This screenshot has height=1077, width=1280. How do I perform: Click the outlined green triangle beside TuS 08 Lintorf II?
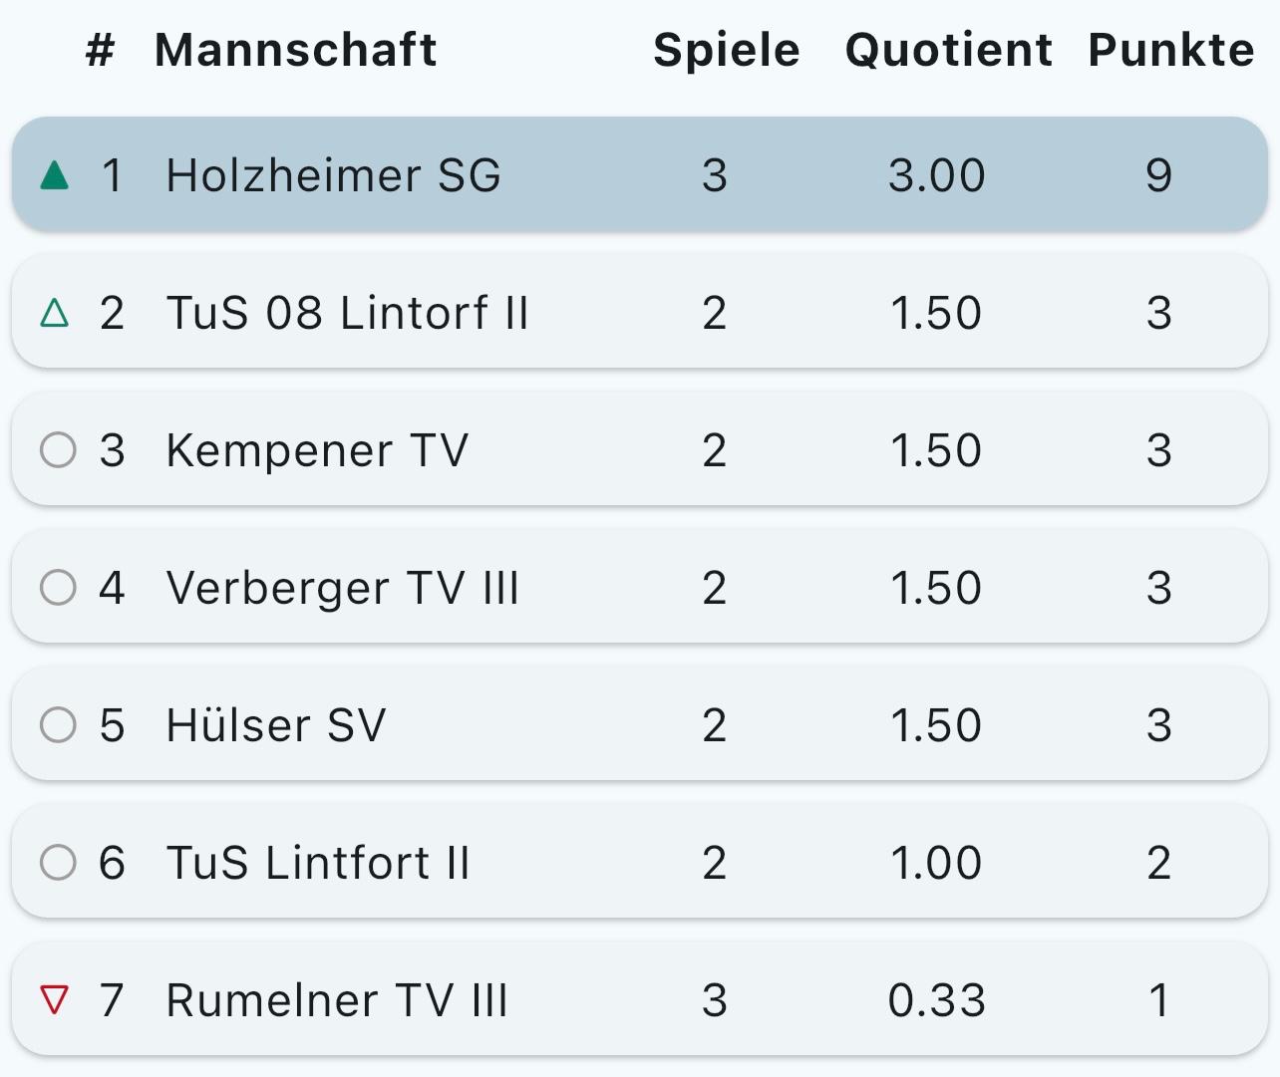coord(55,314)
